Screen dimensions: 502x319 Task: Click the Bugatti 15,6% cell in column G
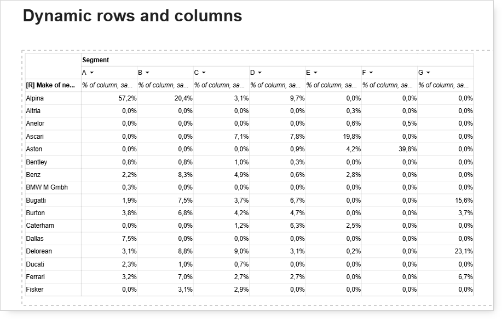click(445, 200)
